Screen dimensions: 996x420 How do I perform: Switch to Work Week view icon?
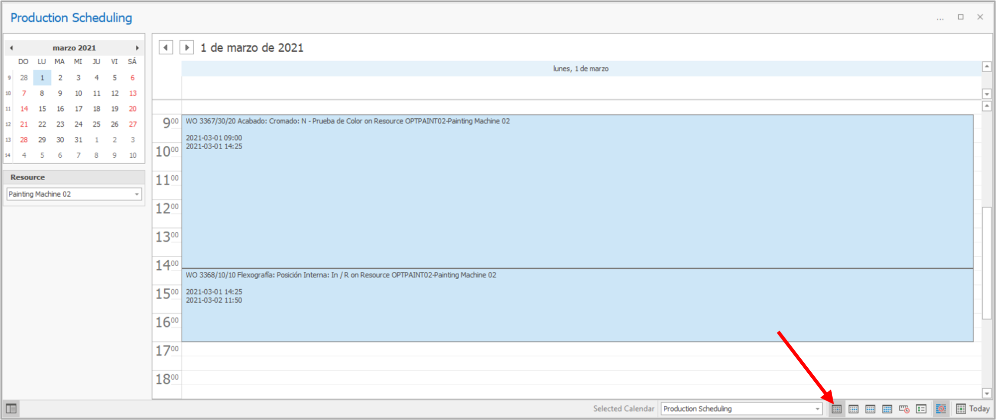[854, 409]
